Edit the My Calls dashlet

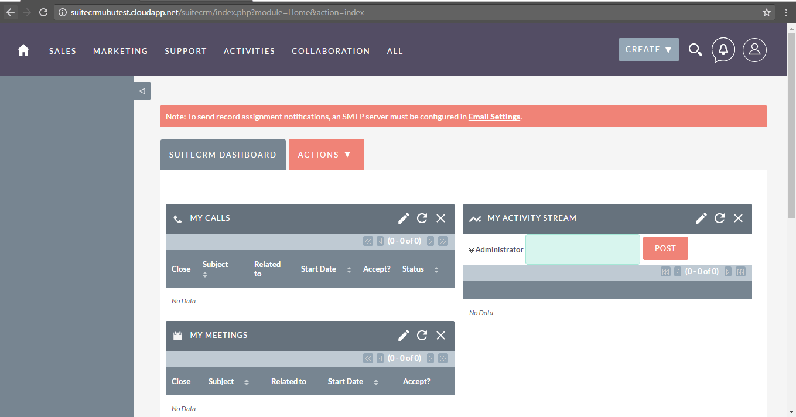pos(404,218)
